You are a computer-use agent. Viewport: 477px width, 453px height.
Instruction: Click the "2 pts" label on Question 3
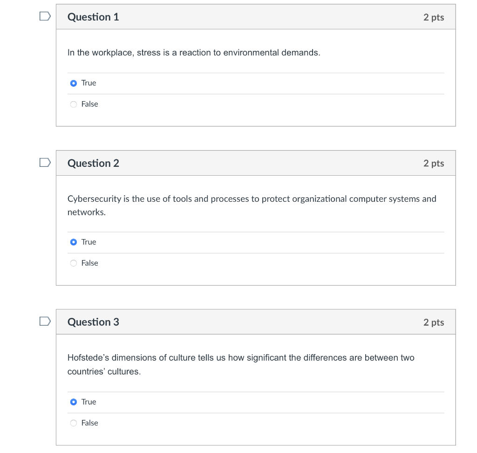(433, 322)
